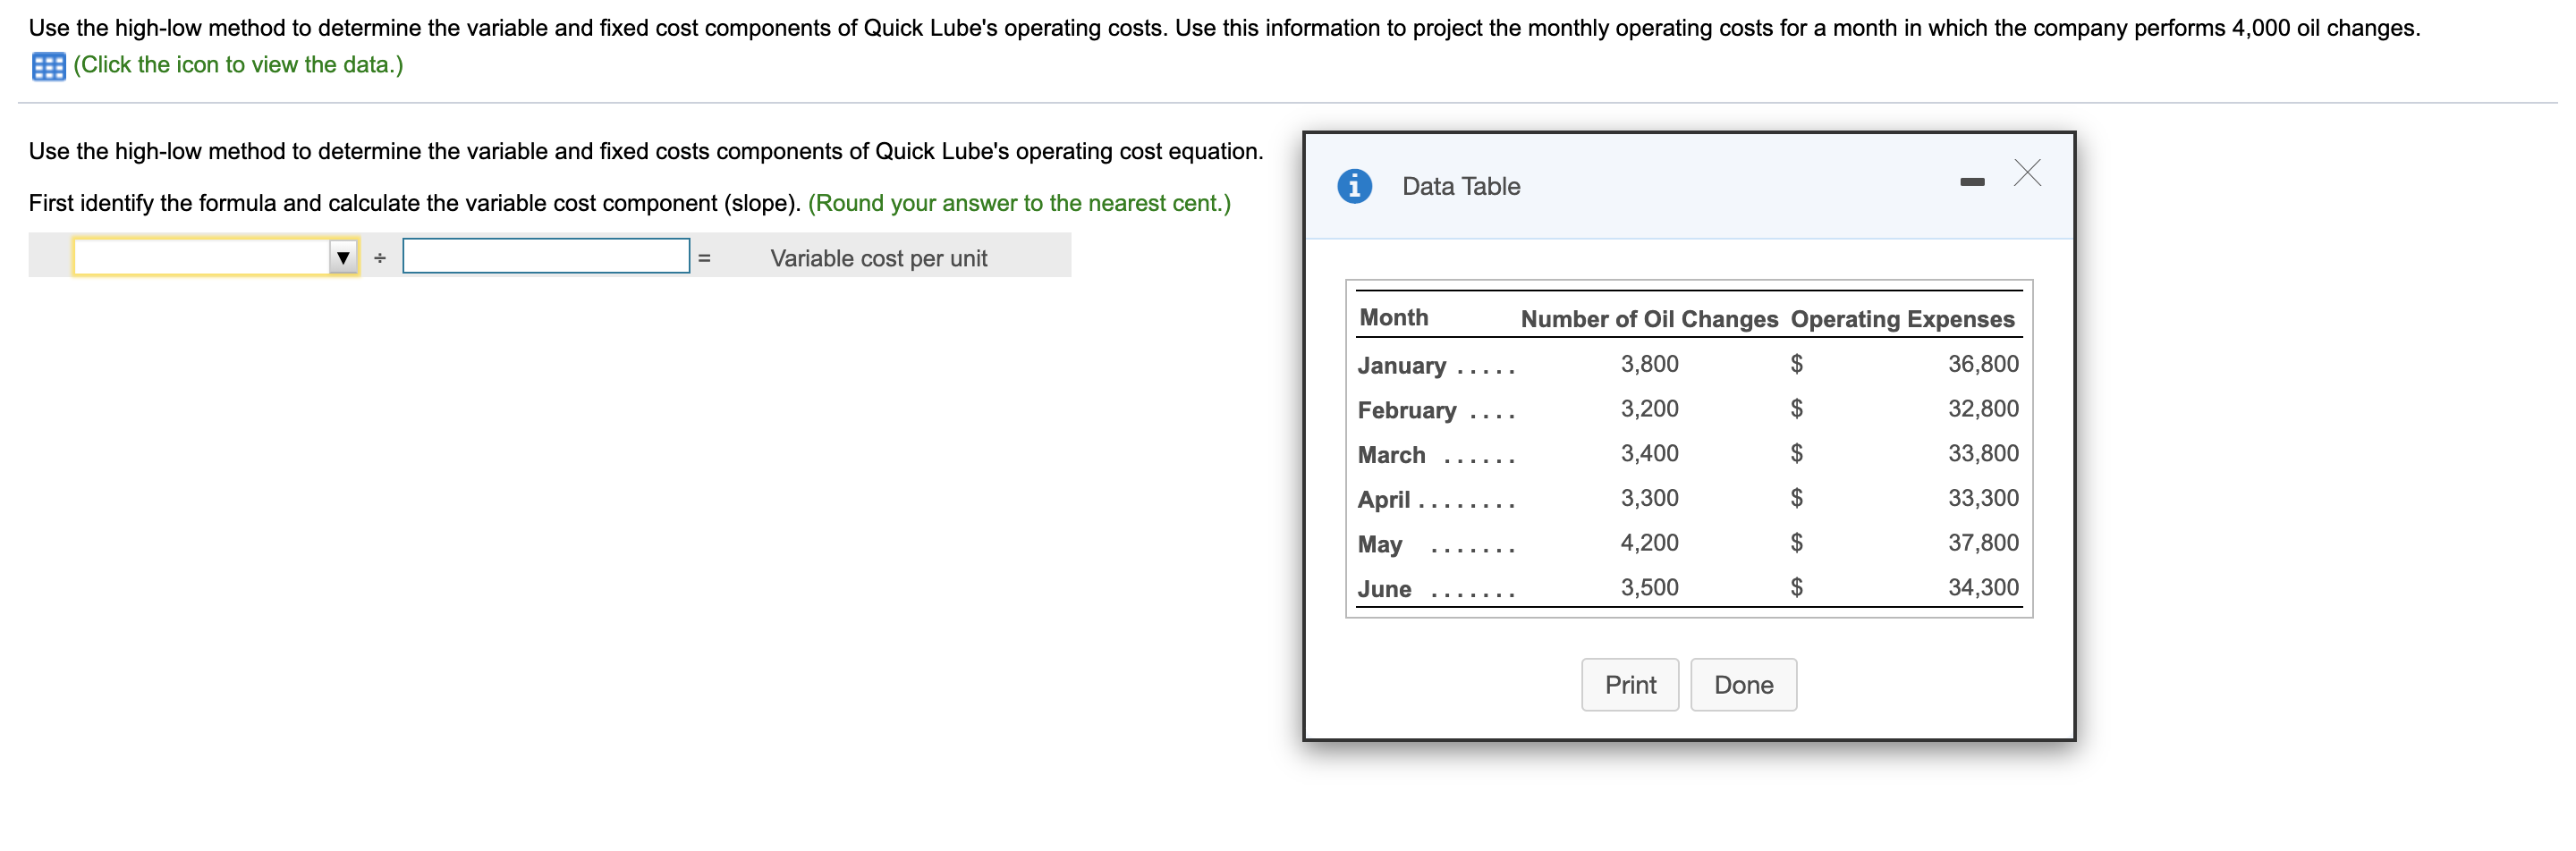Click the February row label
This screenshot has width=2576, height=851.
point(1406,410)
